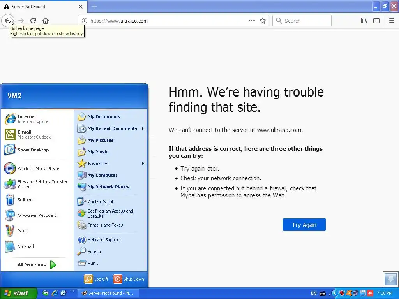The width and height of the screenshot is (399, 299).
Task: Open Printers and Faxes
Action: click(x=111, y=225)
